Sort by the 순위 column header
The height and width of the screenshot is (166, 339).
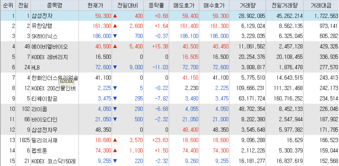tap(8, 5)
